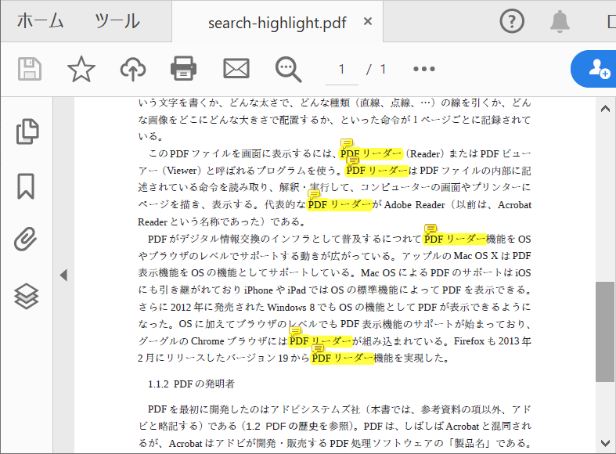The height and width of the screenshot is (454, 616).
Task: Open the notifications bell
Action: click(x=560, y=21)
